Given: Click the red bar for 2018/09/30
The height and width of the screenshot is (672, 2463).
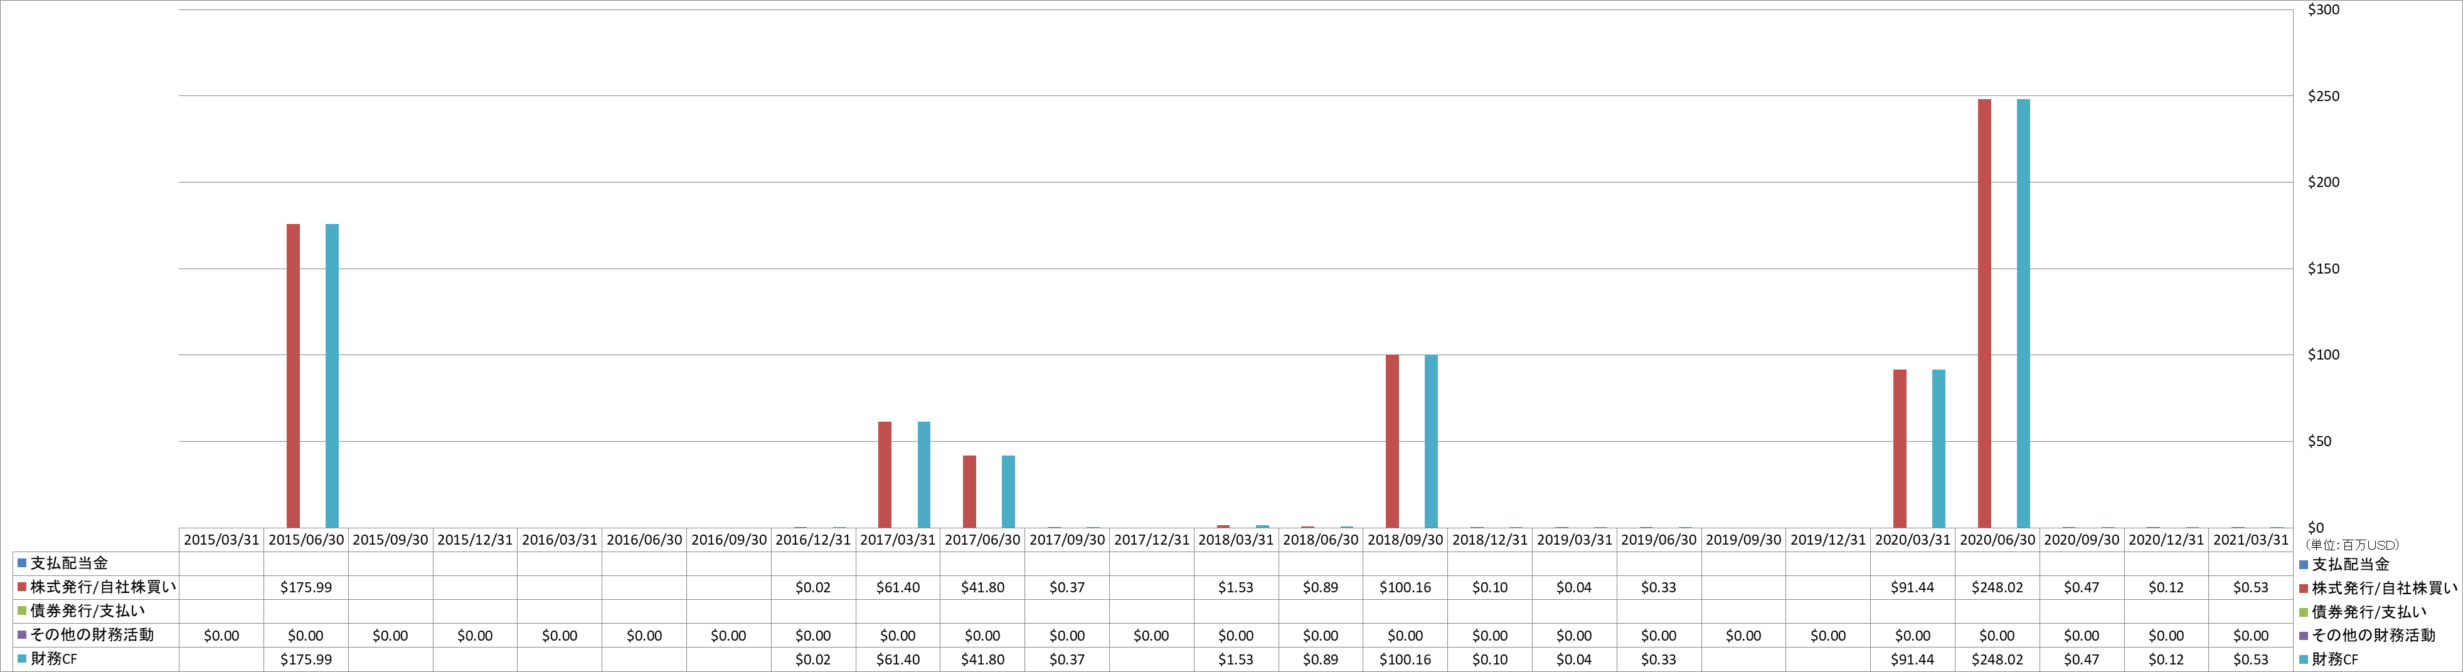Looking at the screenshot, I should tap(1392, 440).
